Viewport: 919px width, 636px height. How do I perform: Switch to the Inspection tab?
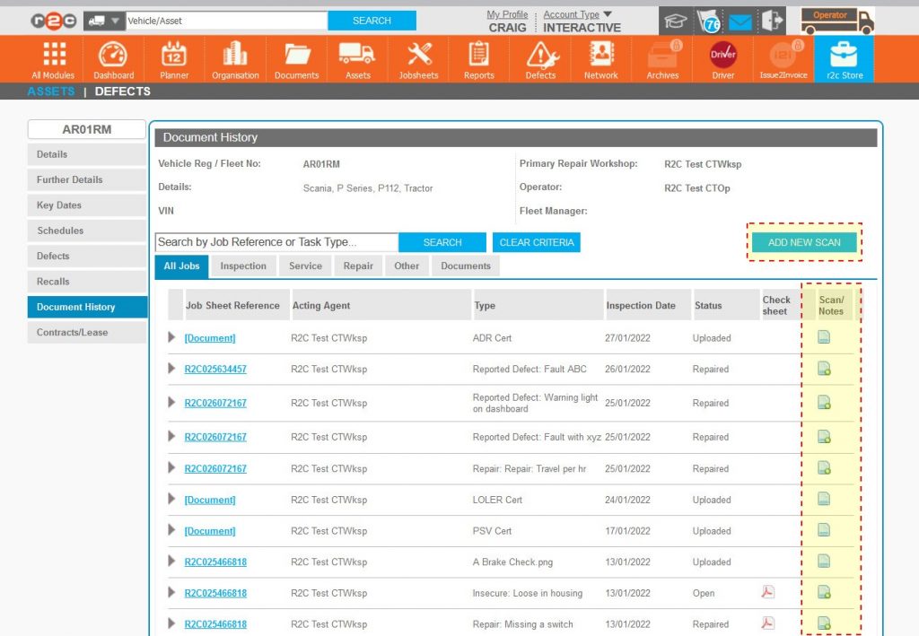243,266
